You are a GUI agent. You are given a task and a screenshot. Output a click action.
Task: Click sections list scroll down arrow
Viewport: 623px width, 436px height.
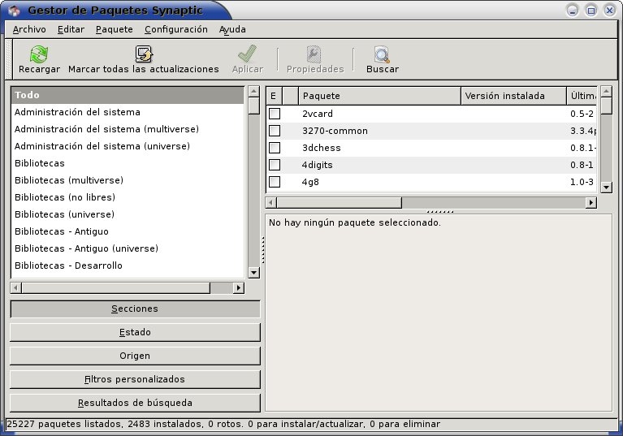point(253,273)
